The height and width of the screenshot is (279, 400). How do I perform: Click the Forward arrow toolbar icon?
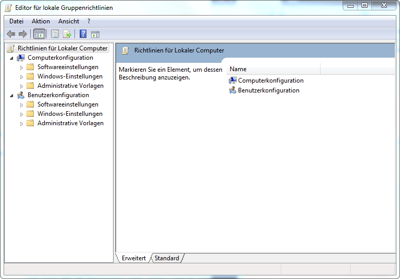[x=22, y=34]
